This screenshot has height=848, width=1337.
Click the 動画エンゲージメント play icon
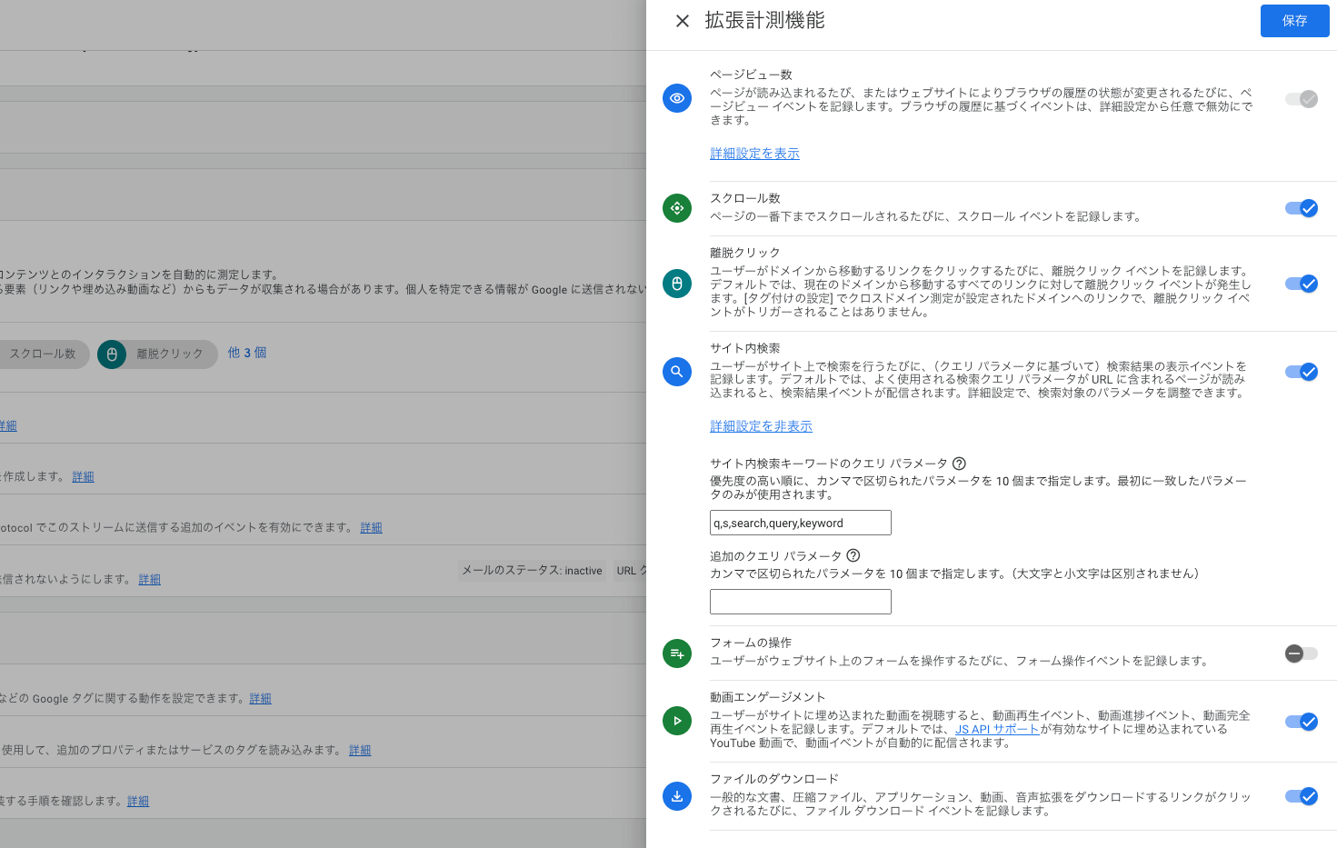pyautogui.click(x=677, y=721)
